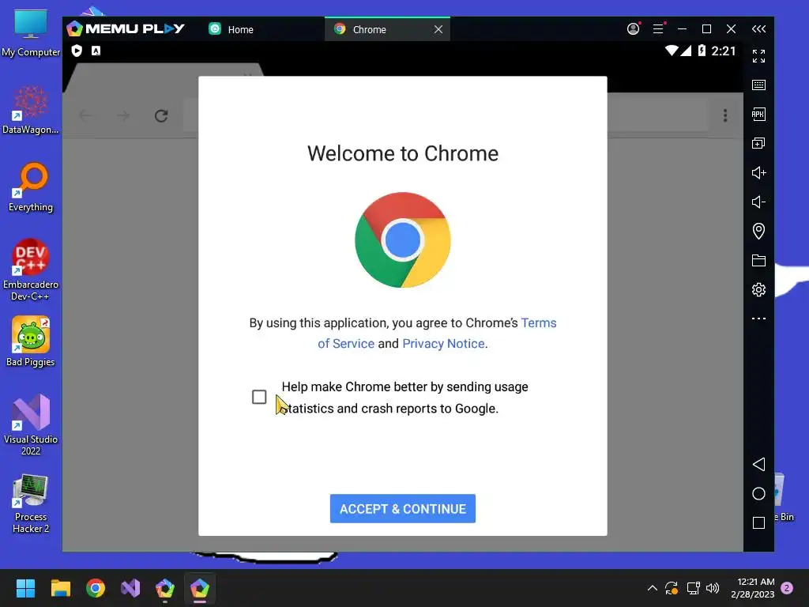
Task: Open My Computer desktop icon
Action: pyautogui.click(x=31, y=33)
